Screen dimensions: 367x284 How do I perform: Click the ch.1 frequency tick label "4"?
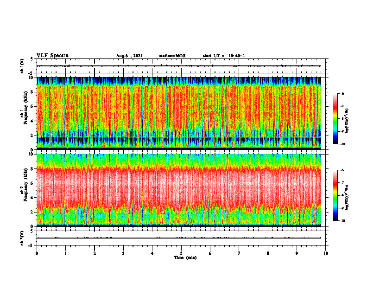point(32,121)
